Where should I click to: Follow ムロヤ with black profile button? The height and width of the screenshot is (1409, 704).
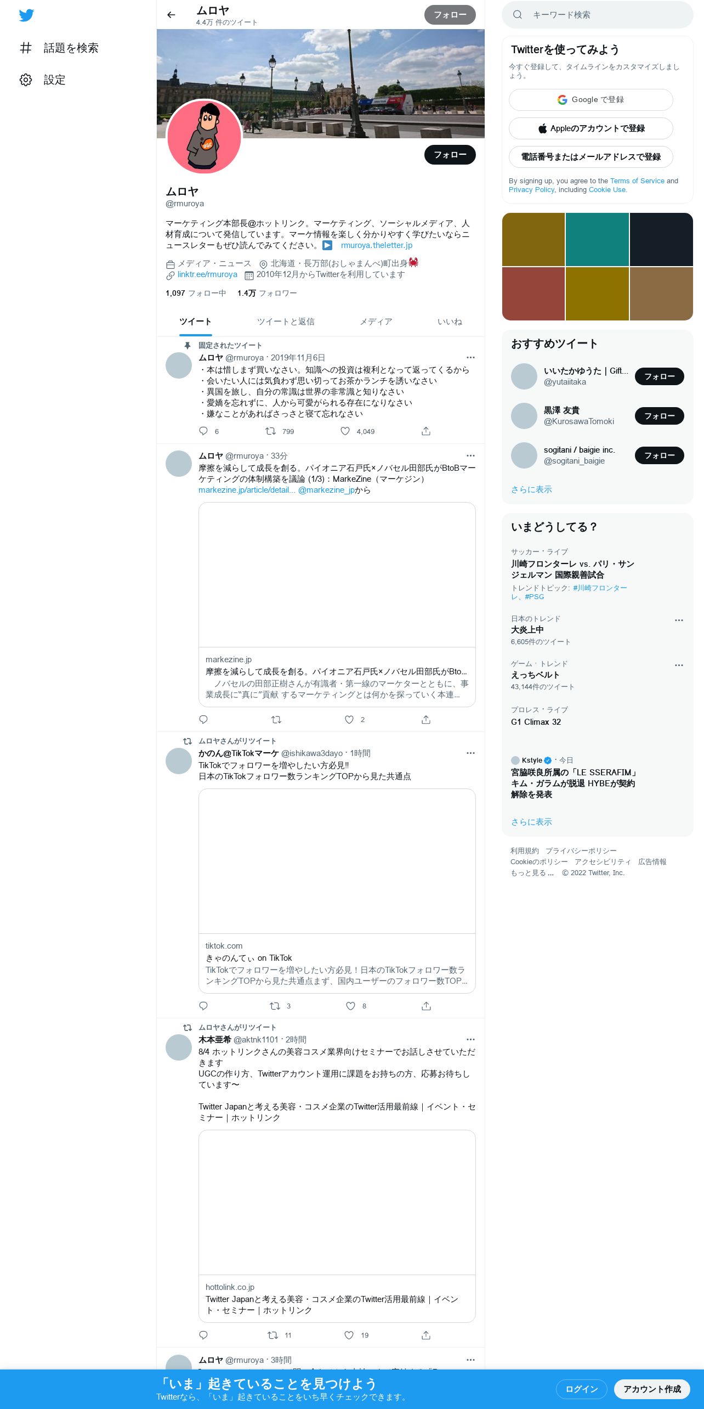(450, 155)
